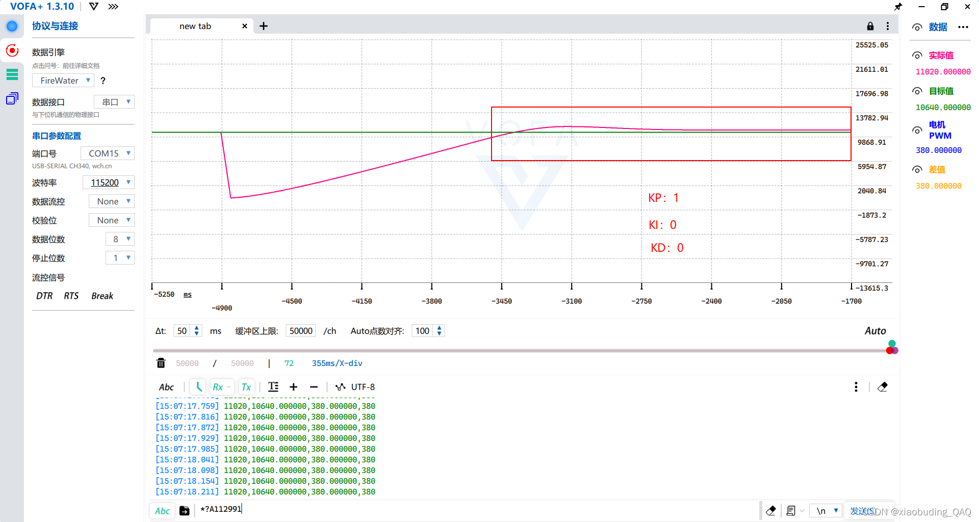Toggle the RTS flow control signal

71,296
